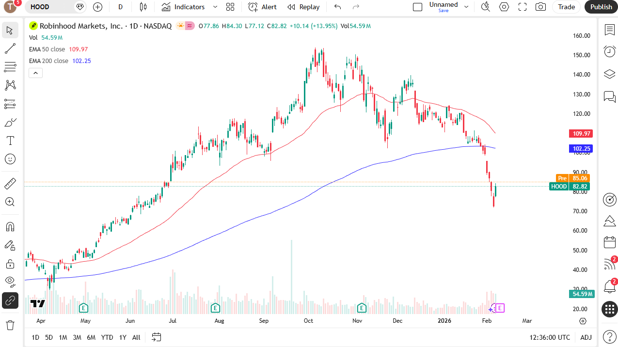Open indicator templates grid
618x347 pixels.
(230, 7)
